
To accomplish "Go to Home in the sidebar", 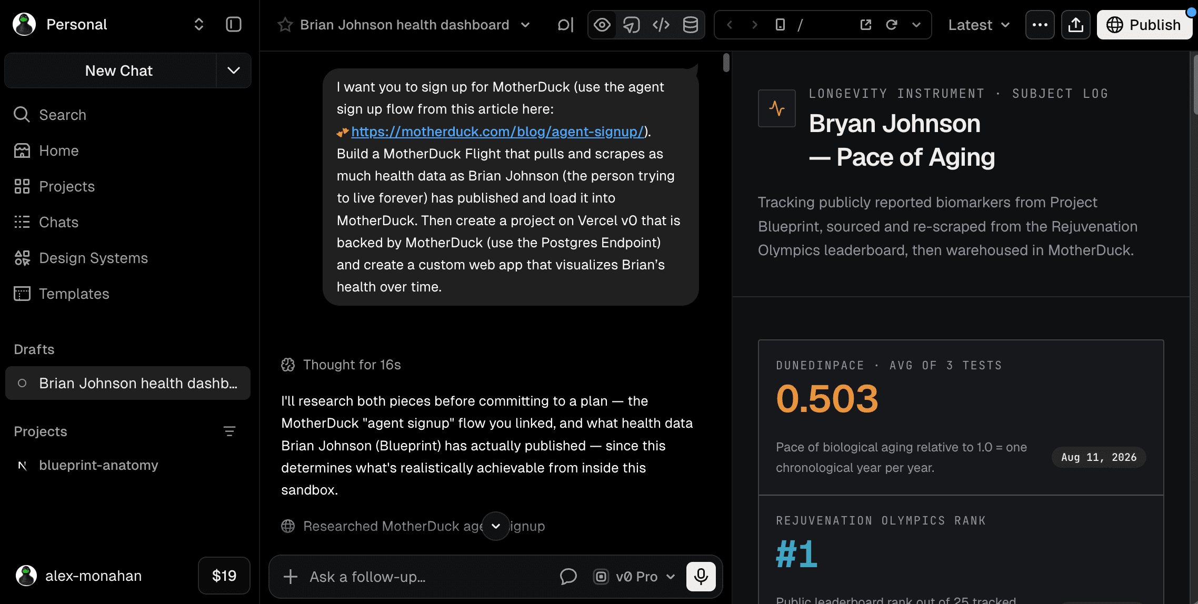I will point(128,150).
